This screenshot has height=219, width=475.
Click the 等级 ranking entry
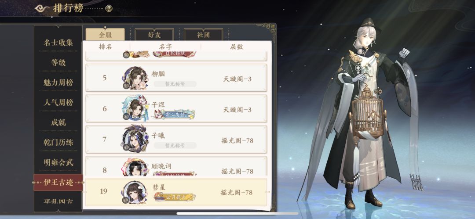(x=58, y=63)
